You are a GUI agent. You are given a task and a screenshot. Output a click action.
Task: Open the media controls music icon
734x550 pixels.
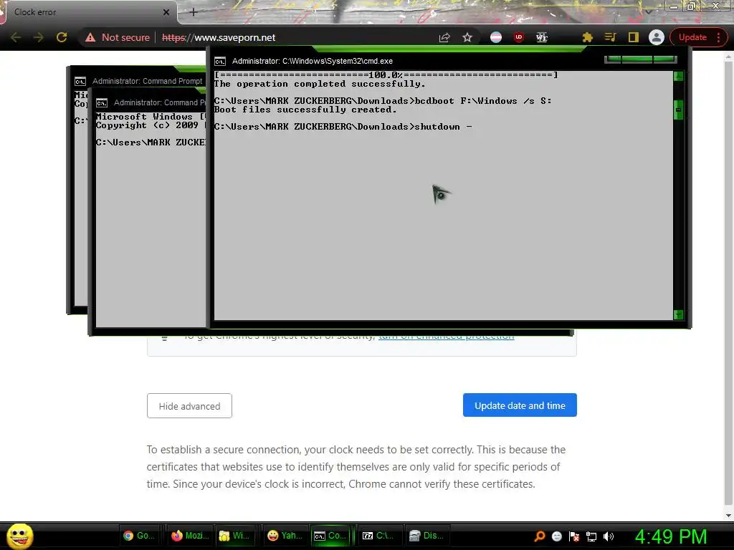click(610, 37)
